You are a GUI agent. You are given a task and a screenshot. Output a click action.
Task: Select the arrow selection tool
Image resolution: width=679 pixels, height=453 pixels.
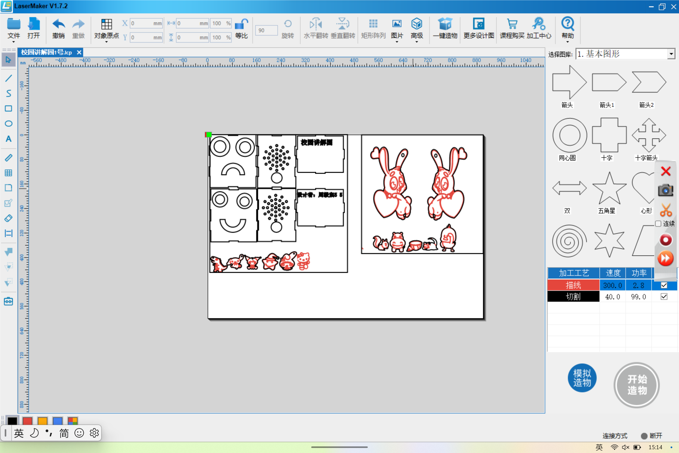click(x=8, y=59)
